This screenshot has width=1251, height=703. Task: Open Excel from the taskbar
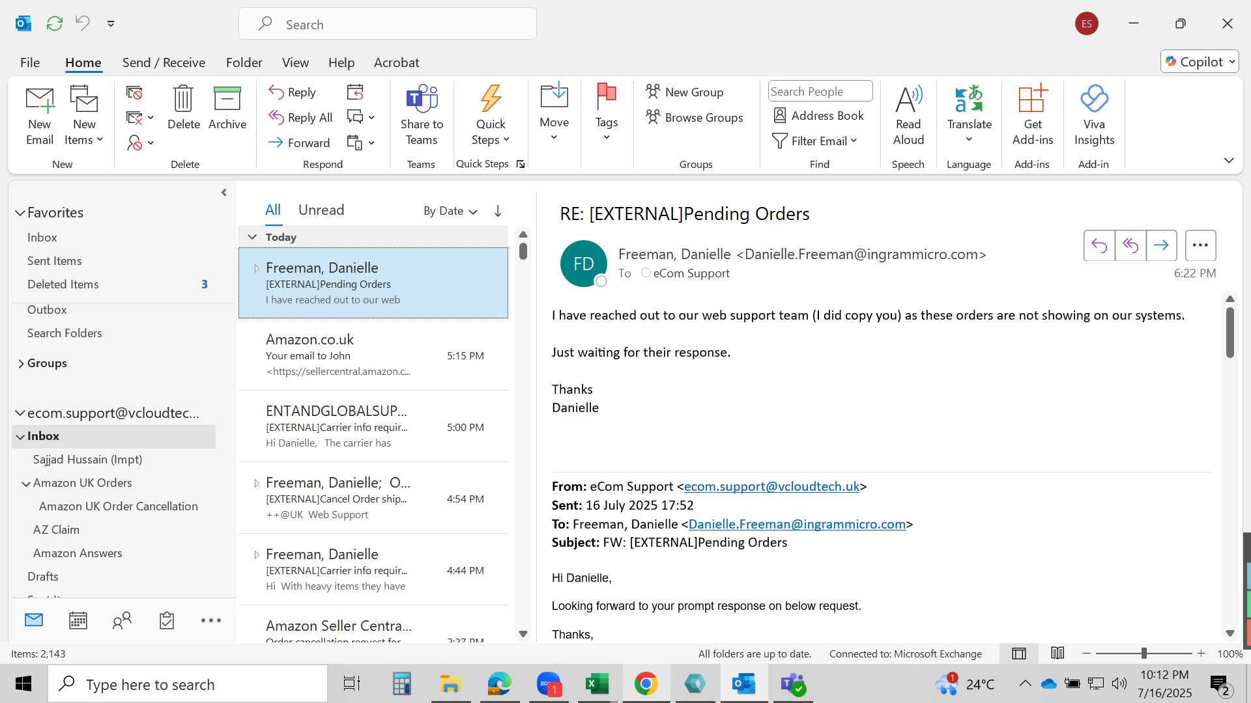(597, 683)
